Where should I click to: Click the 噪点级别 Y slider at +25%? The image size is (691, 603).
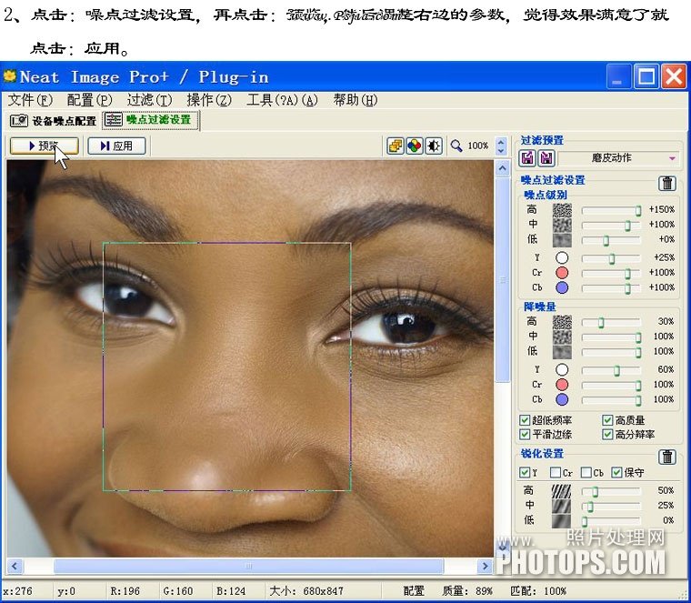coord(611,258)
